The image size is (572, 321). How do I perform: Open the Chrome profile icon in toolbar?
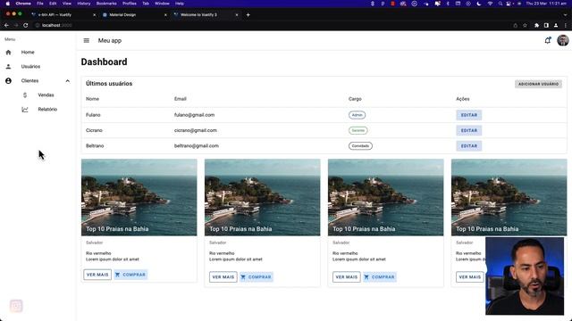(556, 26)
